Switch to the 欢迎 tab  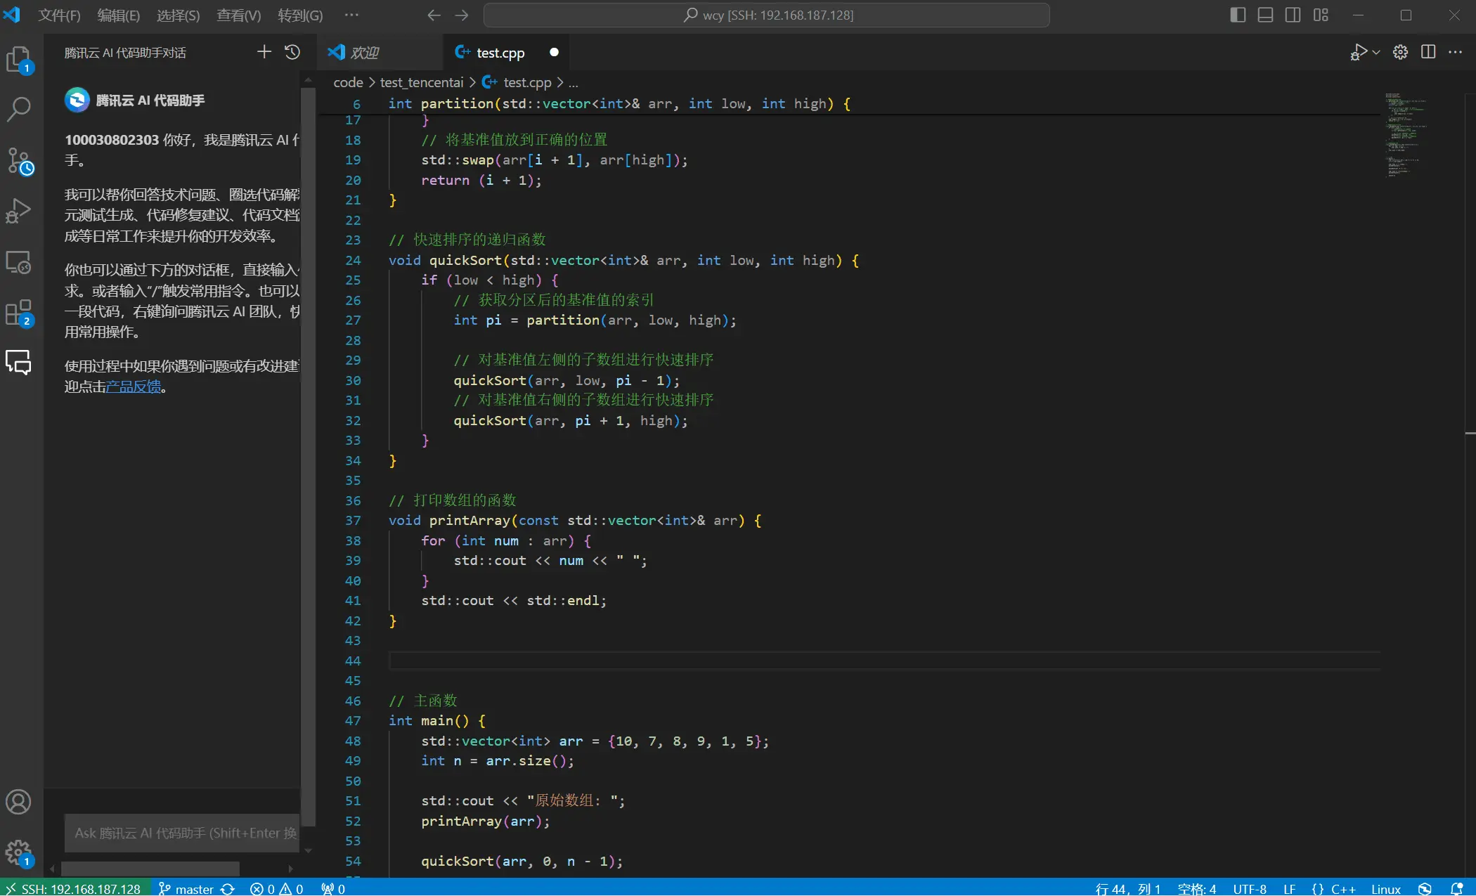380,52
